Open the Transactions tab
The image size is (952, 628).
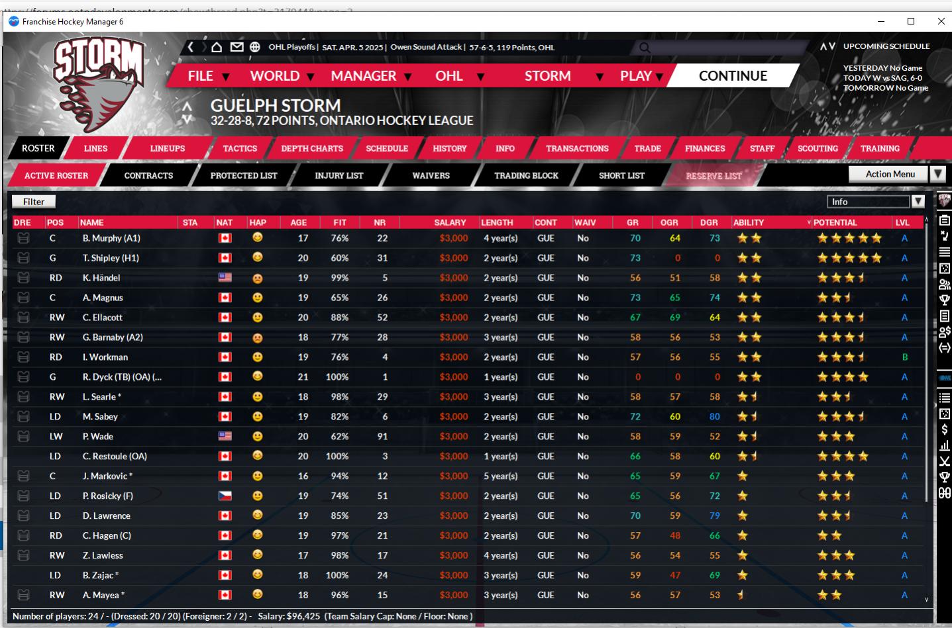coord(577,148)
